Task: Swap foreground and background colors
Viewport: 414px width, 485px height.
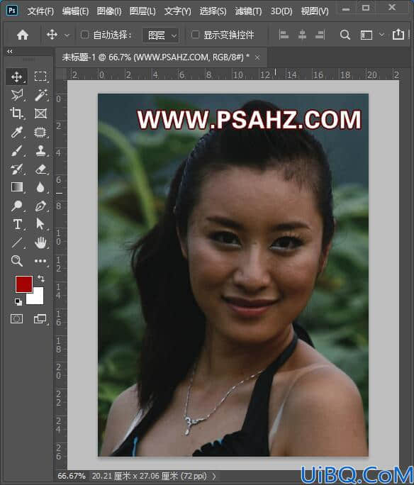Action: coord(41,279)
